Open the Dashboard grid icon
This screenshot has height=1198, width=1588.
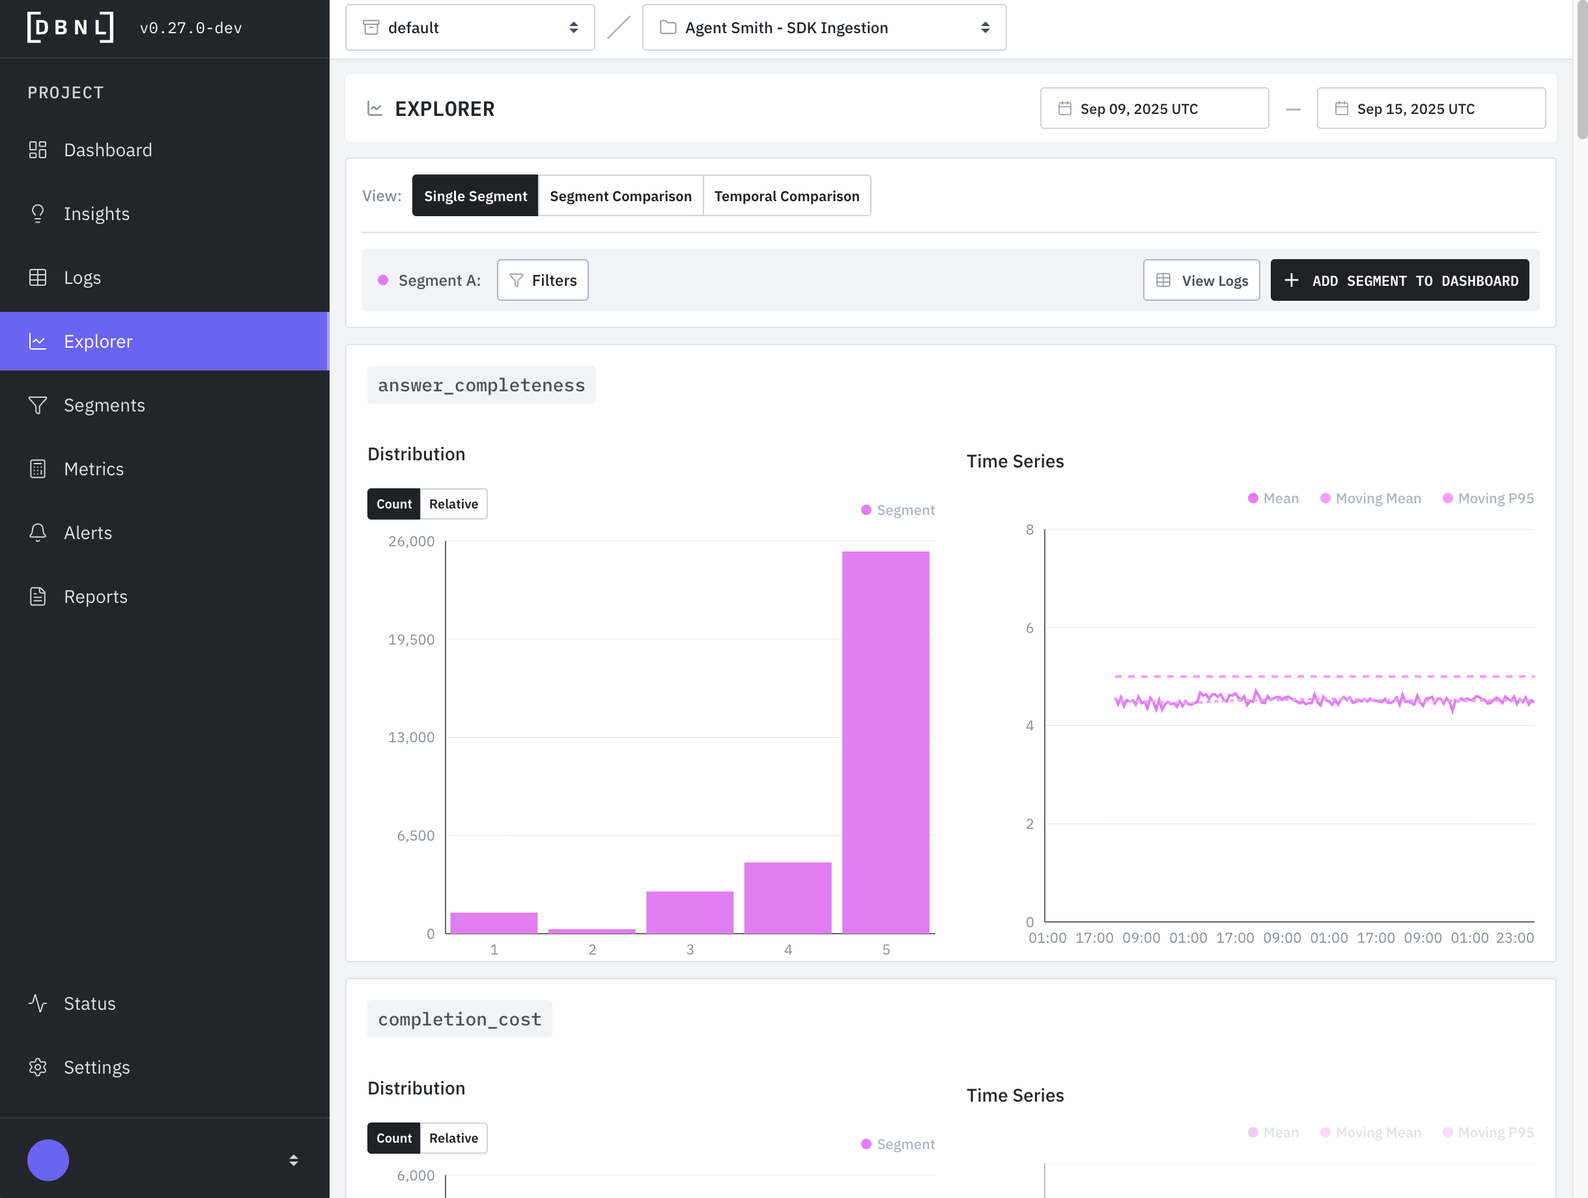[37, 150]
